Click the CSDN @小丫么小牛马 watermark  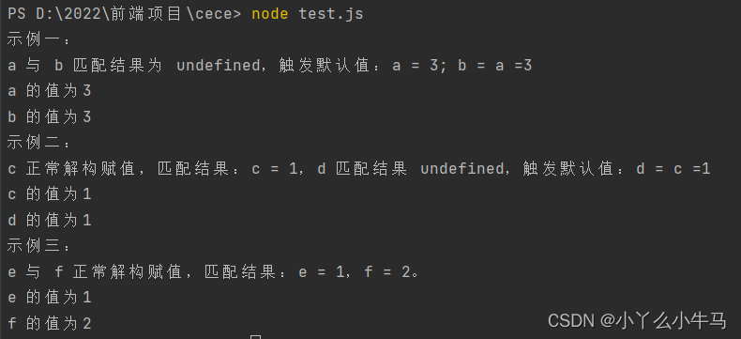click(x=637, y=321)
